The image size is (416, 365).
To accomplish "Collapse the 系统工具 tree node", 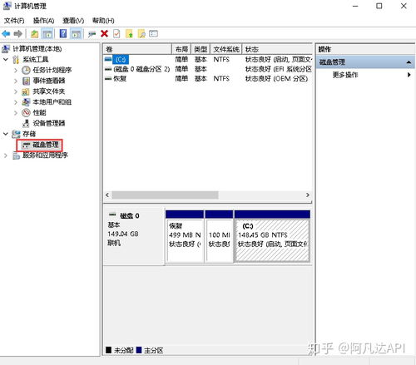I will click(6, 59).
